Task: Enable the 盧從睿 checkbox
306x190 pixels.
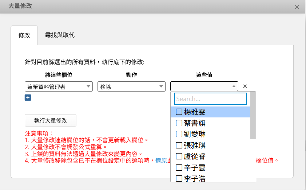Action: pos(179,156)
